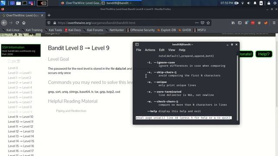Image resolution: width=278 pixels, height=156 pixels.
Task: Open the Kali Linux bookmark
Action: (x=11, y=30)
